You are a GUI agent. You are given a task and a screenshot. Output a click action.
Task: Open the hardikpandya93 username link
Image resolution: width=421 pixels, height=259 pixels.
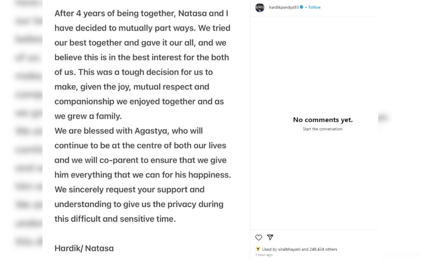point(283,7)
